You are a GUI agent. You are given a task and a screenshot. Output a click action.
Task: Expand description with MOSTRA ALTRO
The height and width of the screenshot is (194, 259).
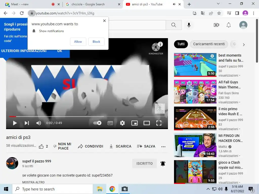(33, 182)
